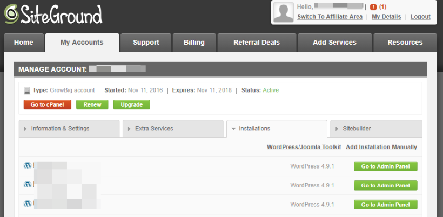Select the My Accounts tab
This screenshot has height=217, width=443.
(x=82, y=43)
